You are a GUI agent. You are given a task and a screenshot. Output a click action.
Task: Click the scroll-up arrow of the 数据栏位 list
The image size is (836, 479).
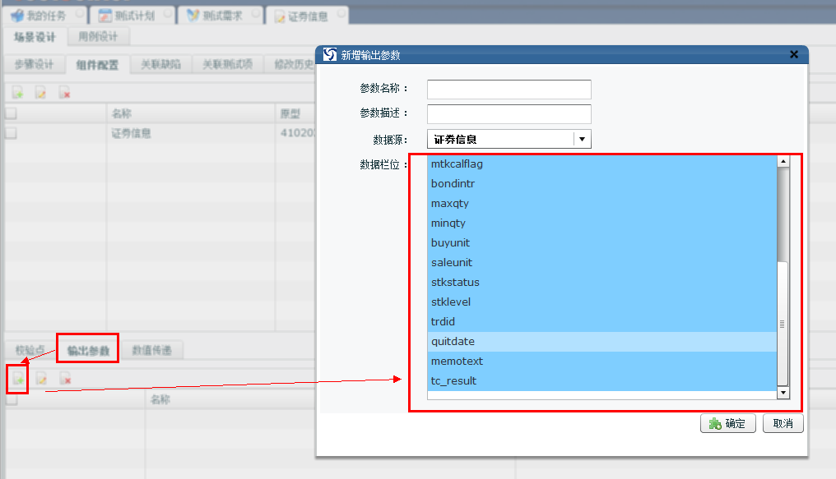[783, 162]
